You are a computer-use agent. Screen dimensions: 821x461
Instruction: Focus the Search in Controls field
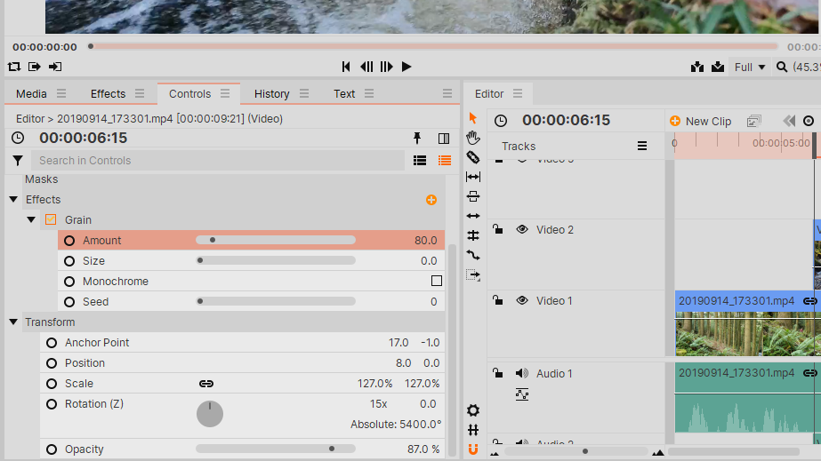pyautogui.click(x=218, y=161)
